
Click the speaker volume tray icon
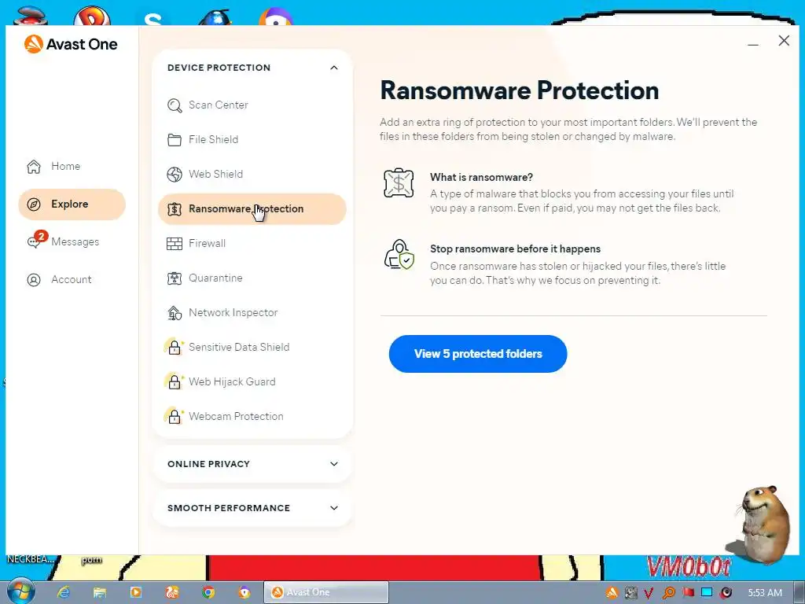(726, 593)
